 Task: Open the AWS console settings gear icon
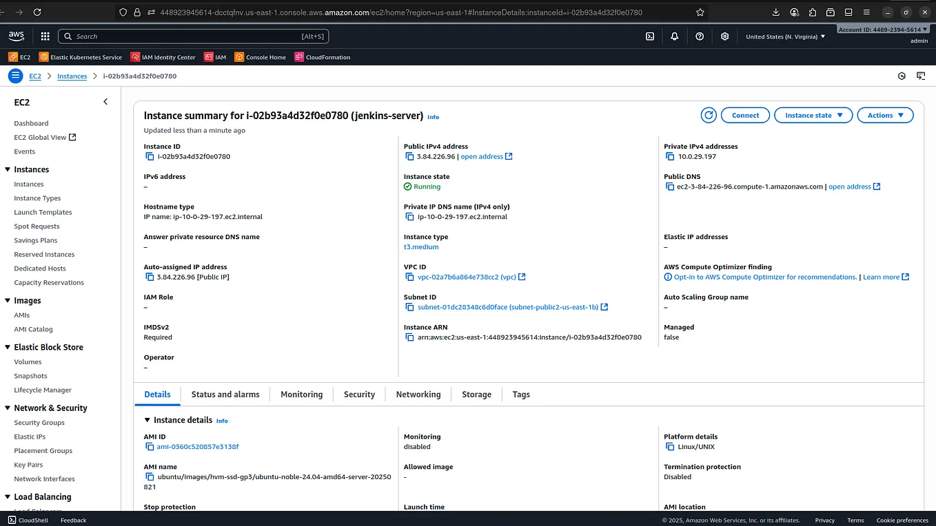pyautogui.click(x=724, y=36)
